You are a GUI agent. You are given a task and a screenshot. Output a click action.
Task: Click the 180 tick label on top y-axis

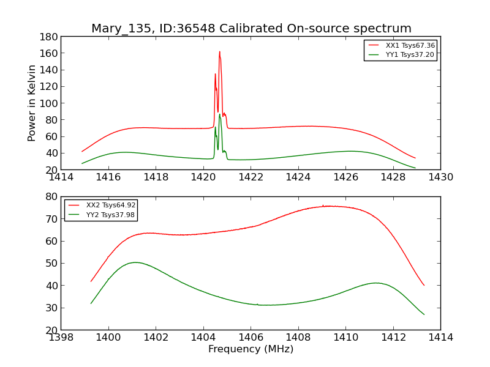point(48,37)
